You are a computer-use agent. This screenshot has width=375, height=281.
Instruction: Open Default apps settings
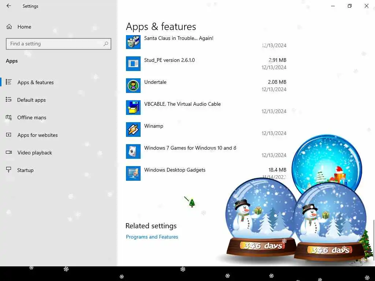pyautogui.click(x=31, y=100)
